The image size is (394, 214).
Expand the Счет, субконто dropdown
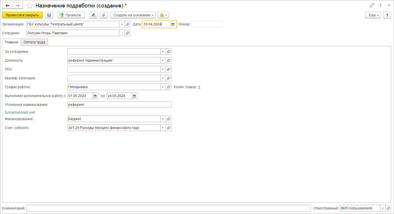point(163,128)
